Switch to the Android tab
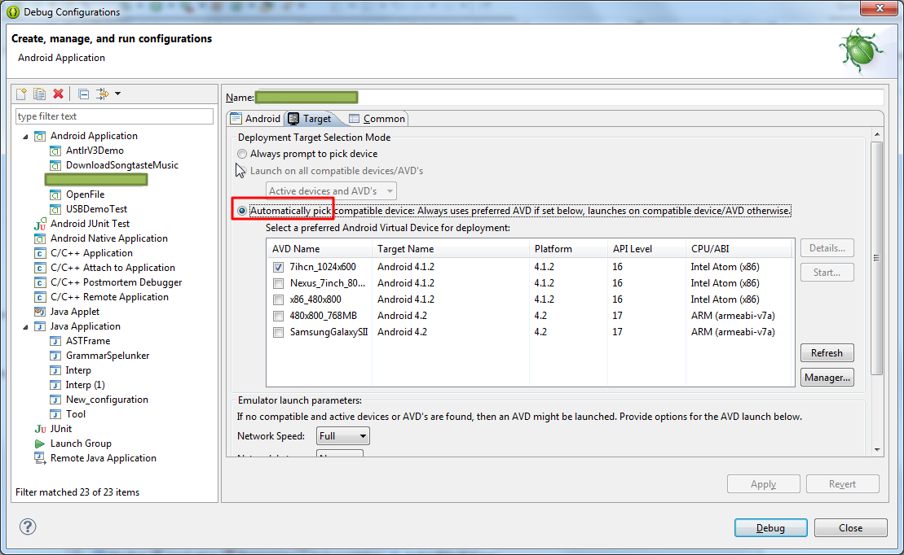 pos(255,119)
